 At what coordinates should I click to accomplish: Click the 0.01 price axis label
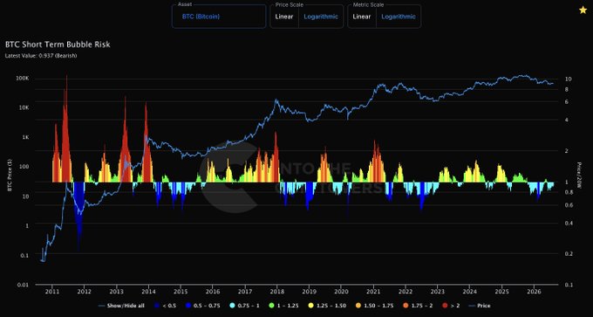(24, 285)
